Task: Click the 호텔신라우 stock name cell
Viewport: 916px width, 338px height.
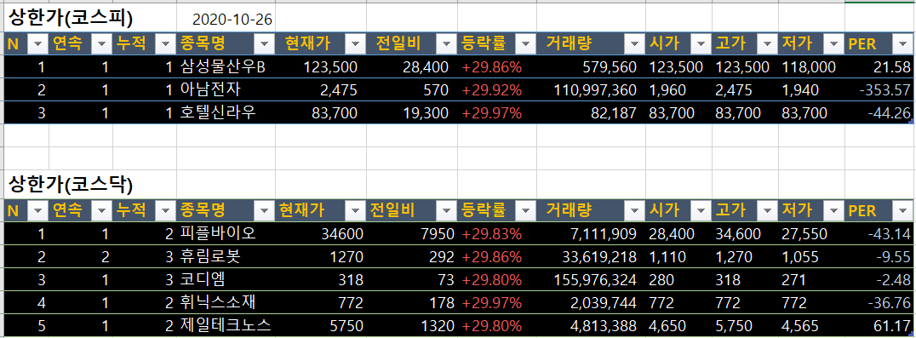Action: [226, 112]
